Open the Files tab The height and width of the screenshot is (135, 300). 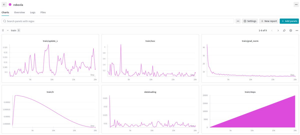tap(43, 12)
